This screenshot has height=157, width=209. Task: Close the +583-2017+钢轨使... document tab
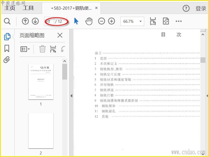pyautogui.click(x=96, y=8)
